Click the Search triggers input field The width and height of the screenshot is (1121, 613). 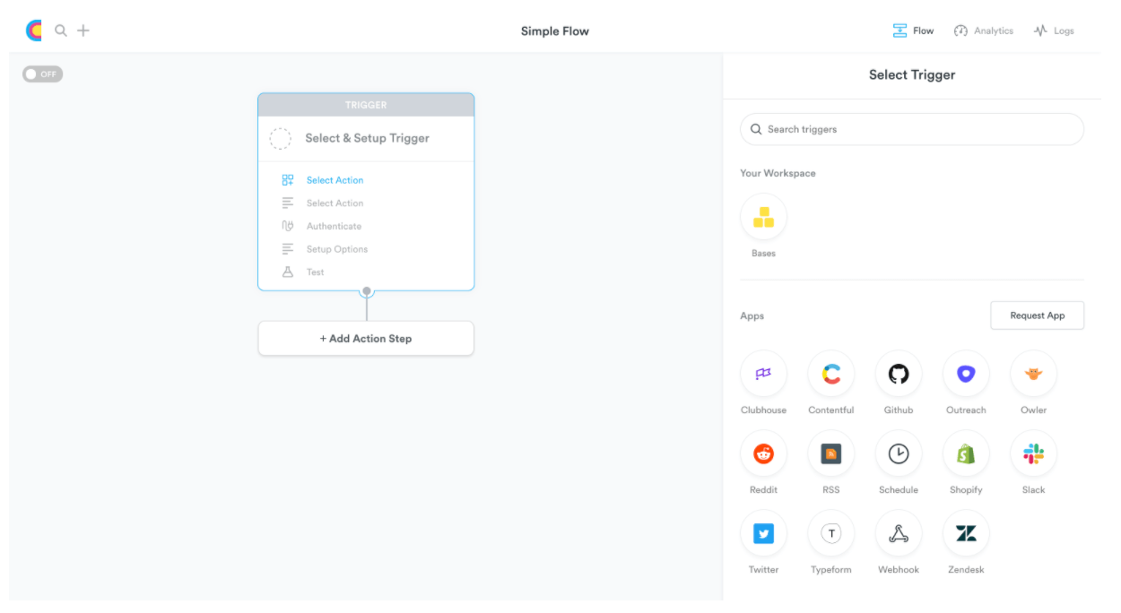click(911, 129)
